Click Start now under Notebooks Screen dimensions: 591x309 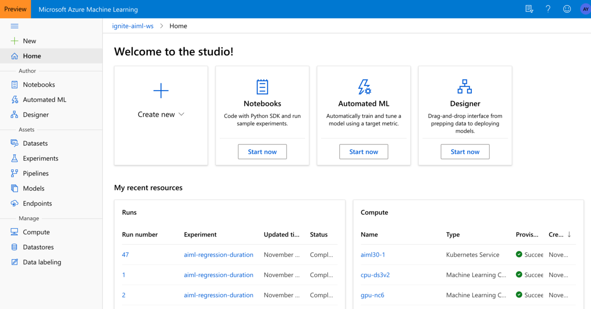pos(263,152)
